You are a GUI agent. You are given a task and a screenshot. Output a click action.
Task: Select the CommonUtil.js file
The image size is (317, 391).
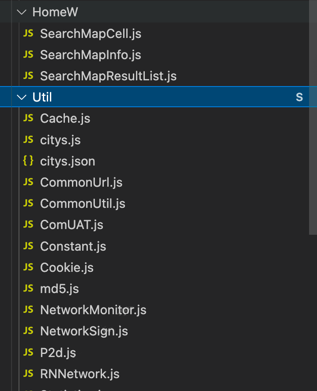(83, 203)
